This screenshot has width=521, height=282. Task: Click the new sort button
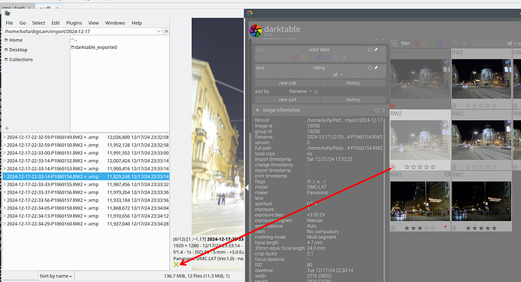pyautogui.click(x=288, y=100)
